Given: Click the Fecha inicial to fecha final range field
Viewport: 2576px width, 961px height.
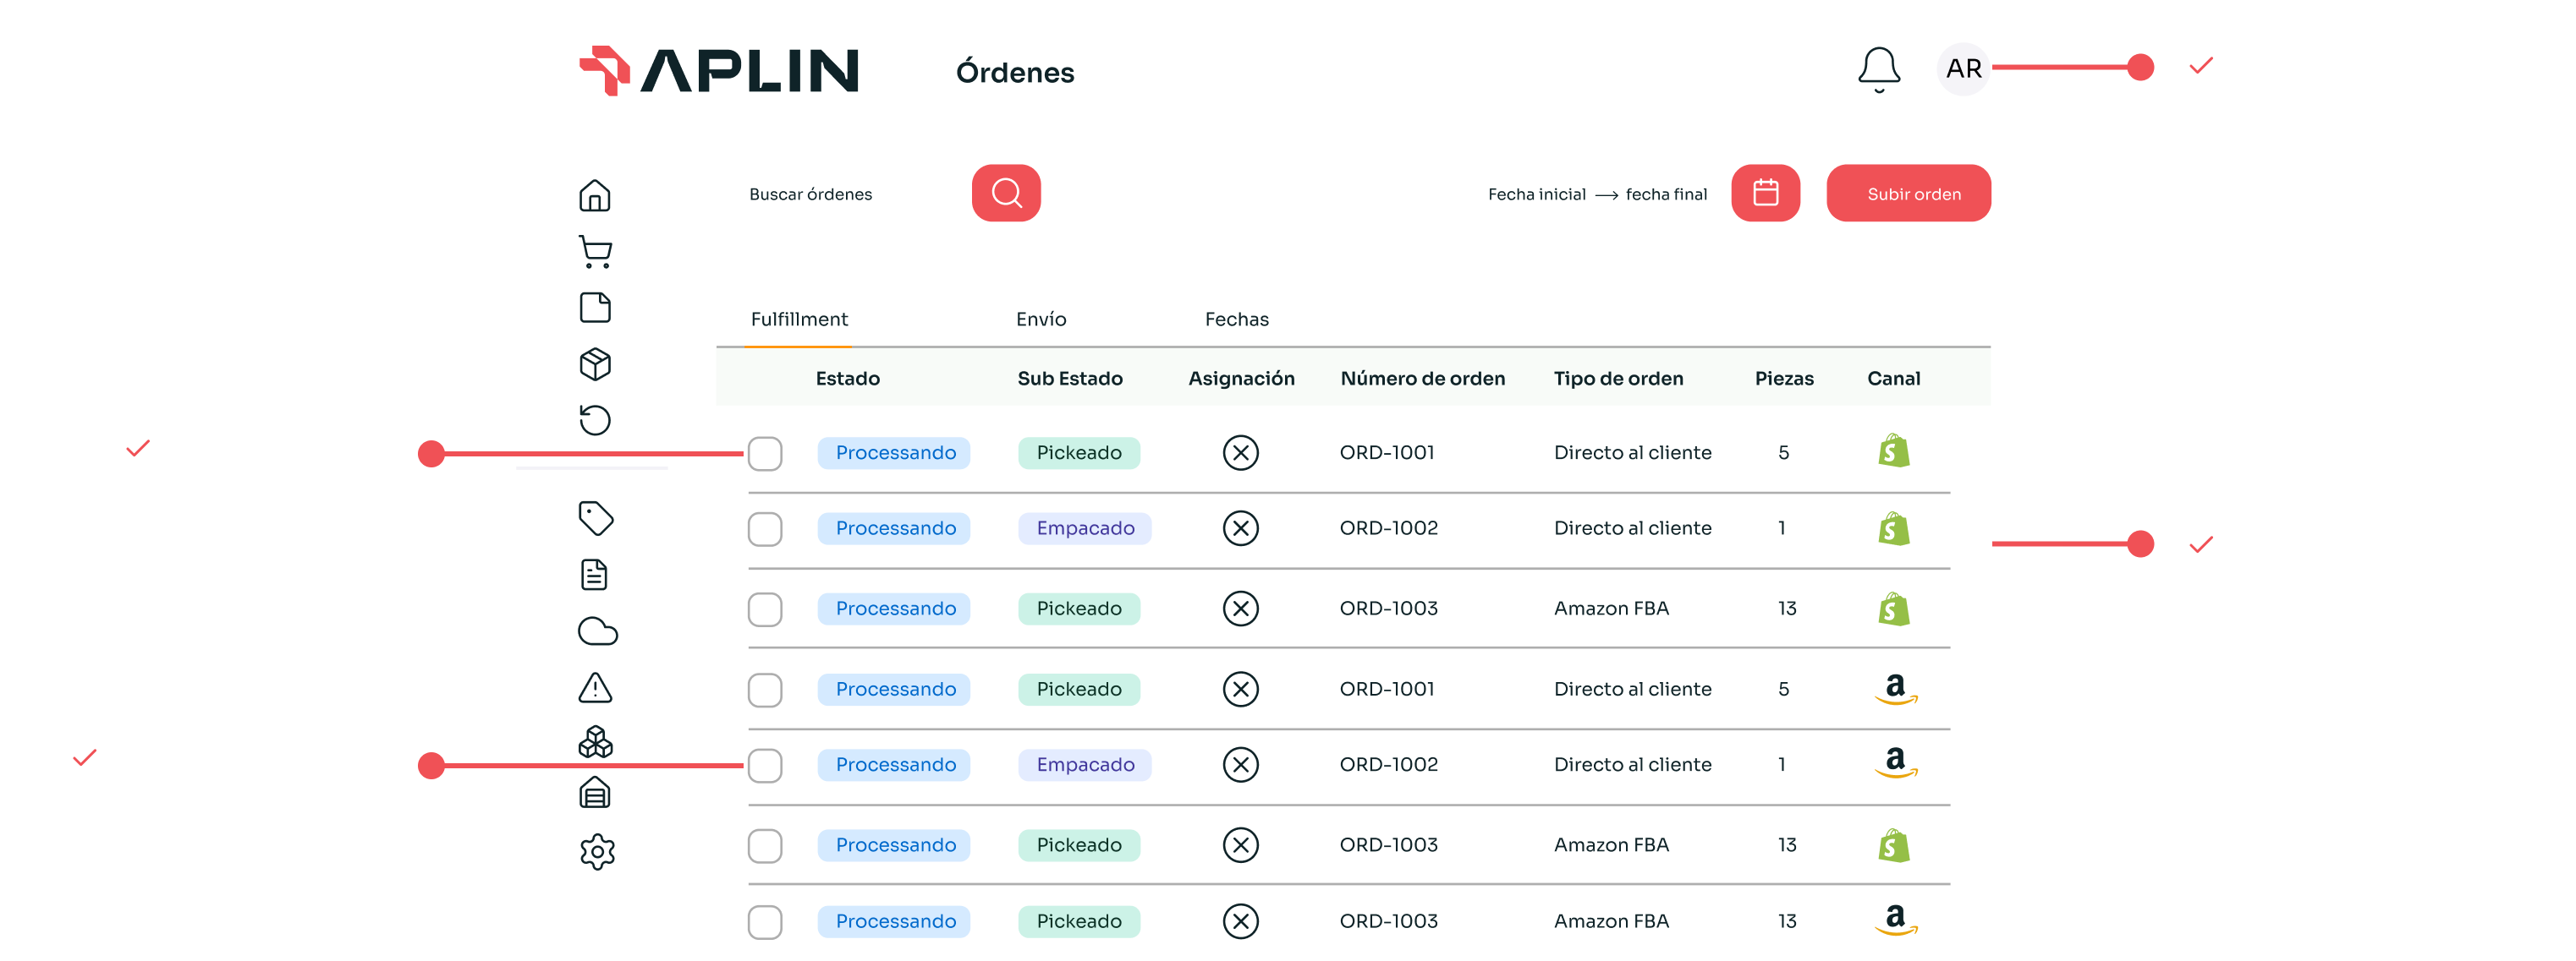Looking at the screenshot, I should pos(1597,194).
